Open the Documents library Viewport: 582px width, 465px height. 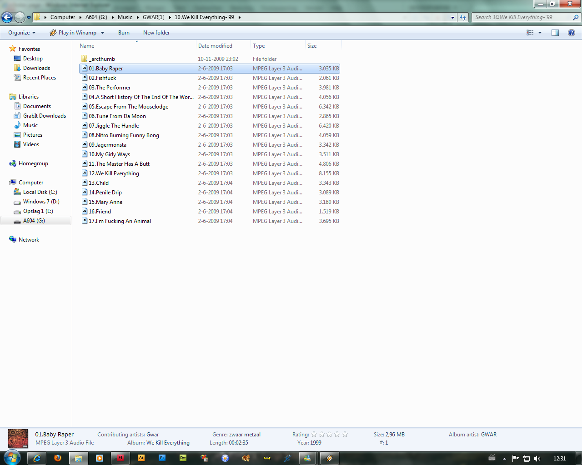pos(37,106)
